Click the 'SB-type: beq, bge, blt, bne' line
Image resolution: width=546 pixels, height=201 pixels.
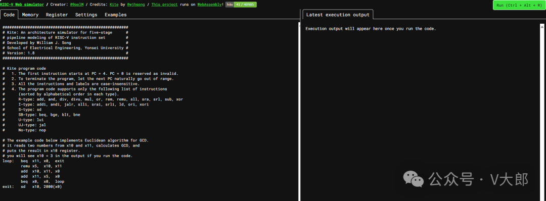pos(41,115)
